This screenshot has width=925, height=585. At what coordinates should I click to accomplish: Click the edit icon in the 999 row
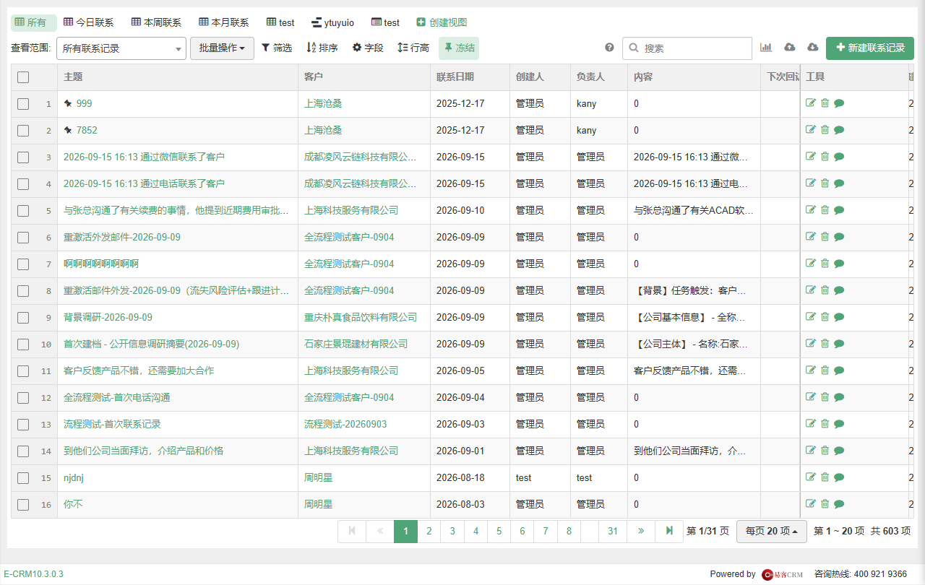tap(811, 103)
